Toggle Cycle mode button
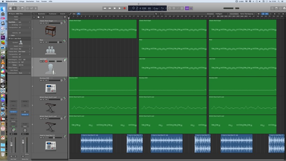Screen dimensions: 286x161 point(170,8)
